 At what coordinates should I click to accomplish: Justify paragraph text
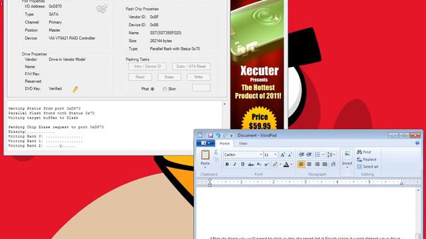pos(325,164)
